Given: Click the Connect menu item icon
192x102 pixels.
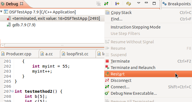Looking at the screenshot, I should pos(107,87).
